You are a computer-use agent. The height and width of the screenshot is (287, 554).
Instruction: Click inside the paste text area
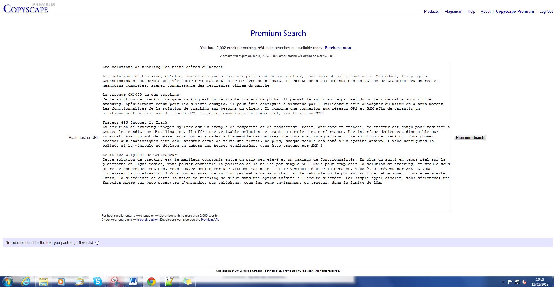(276, 197)
